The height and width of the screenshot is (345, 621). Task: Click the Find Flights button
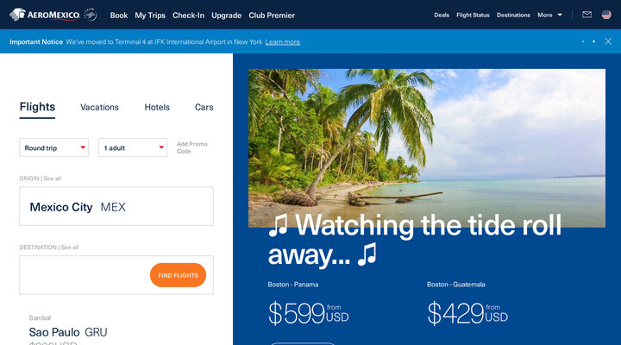click(x=178, y=275)
